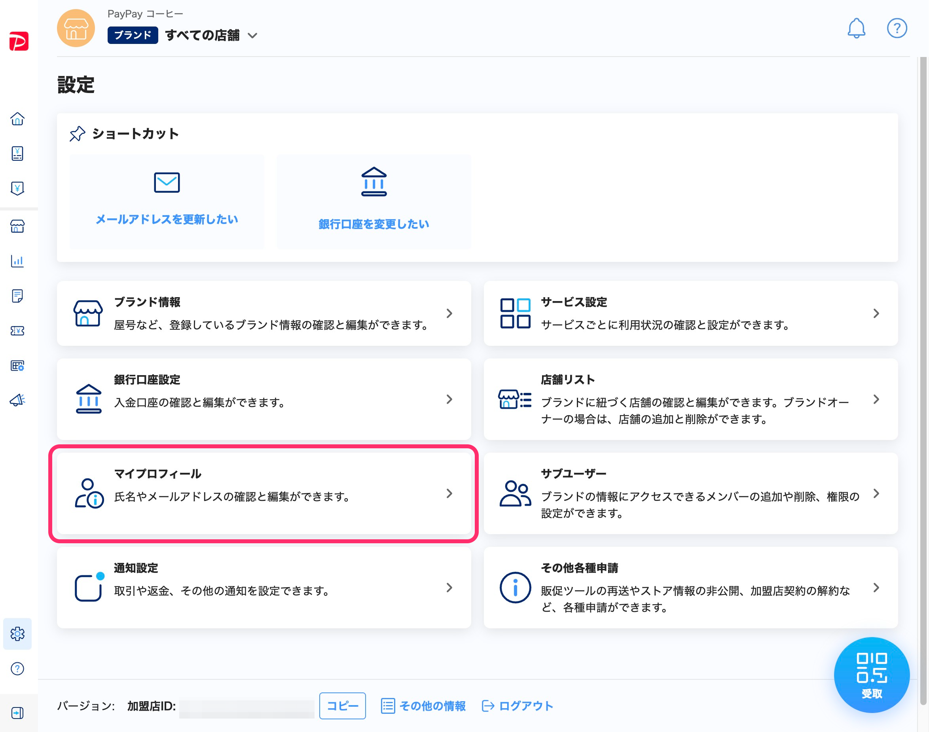Image resolution: width=929 pixels, height=732 pixels.
Task: Open the document note sidebar icon
Action: pos(17,296)
